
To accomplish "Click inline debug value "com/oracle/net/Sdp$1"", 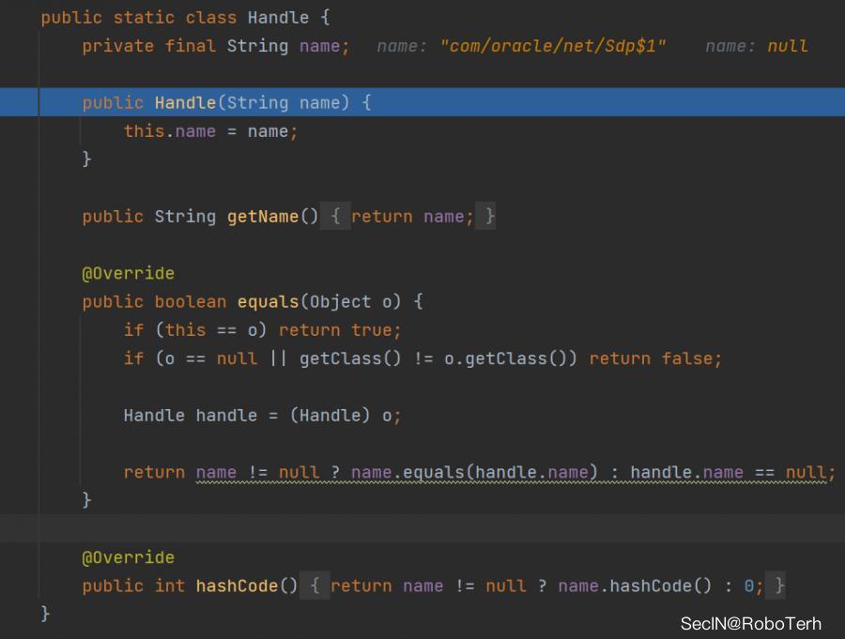I will [x=552, y=46].
